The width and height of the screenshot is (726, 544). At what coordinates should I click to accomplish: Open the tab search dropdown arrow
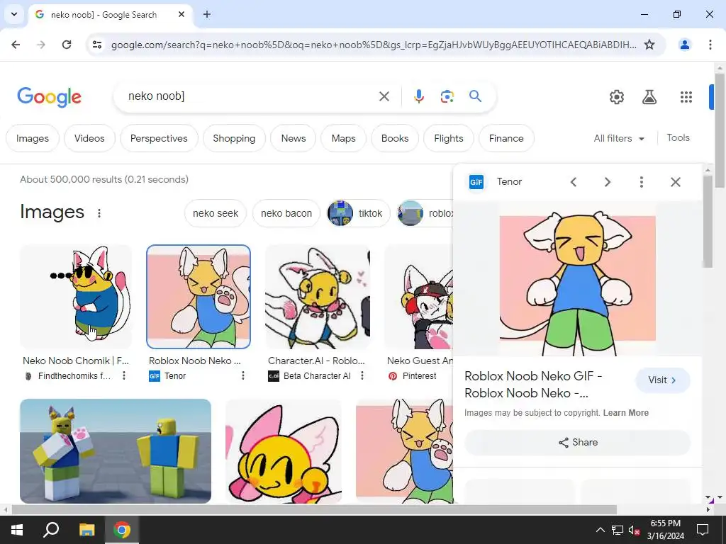14,14
